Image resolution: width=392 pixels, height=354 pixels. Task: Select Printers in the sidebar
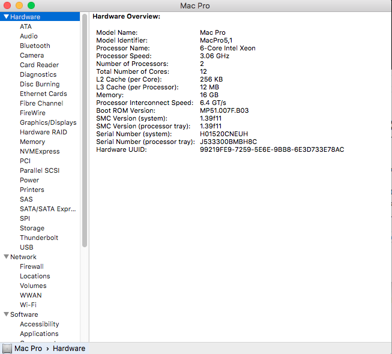click(32, 190)
